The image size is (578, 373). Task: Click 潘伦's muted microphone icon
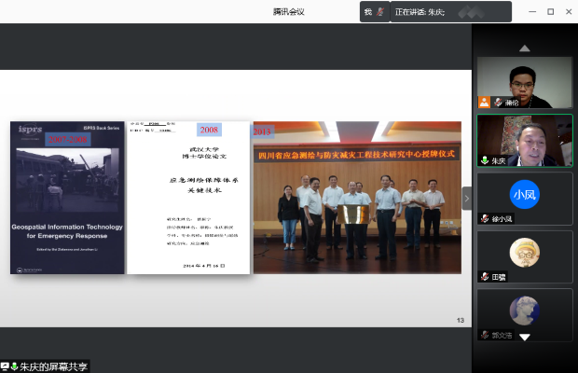(498, 103)
